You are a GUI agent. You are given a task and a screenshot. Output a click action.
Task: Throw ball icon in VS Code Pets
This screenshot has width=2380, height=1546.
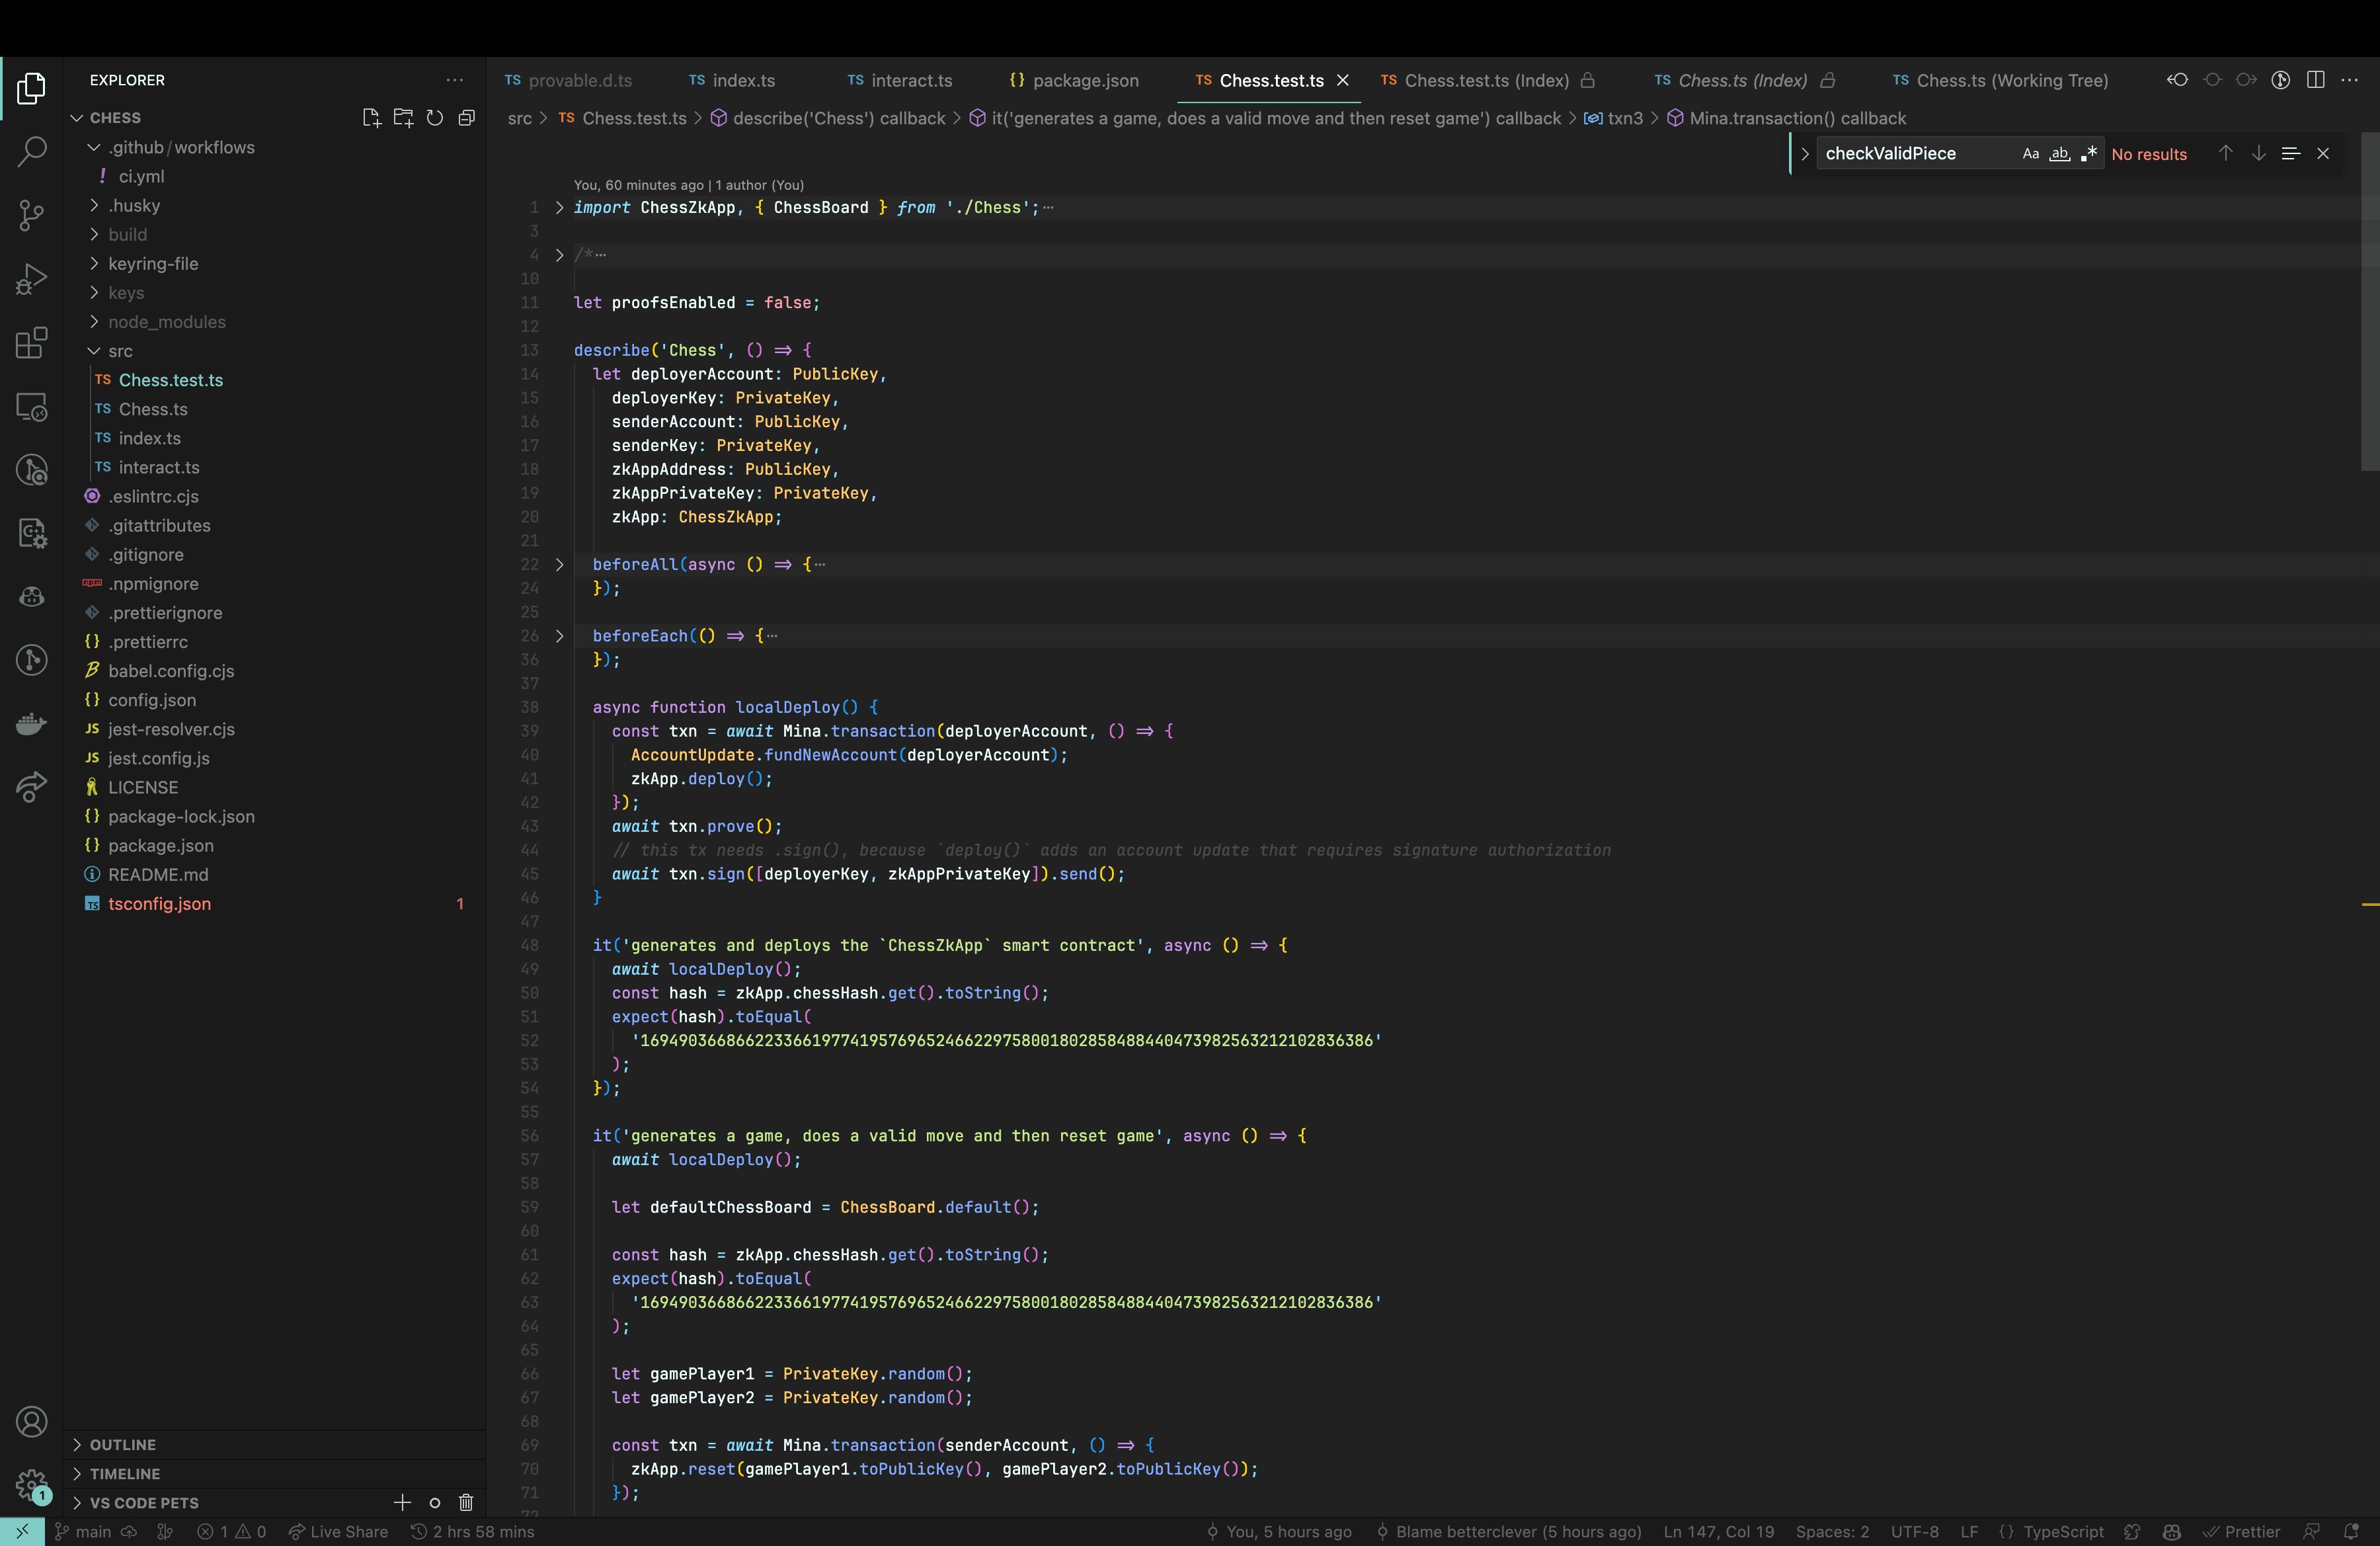[x=435, y=1502]
